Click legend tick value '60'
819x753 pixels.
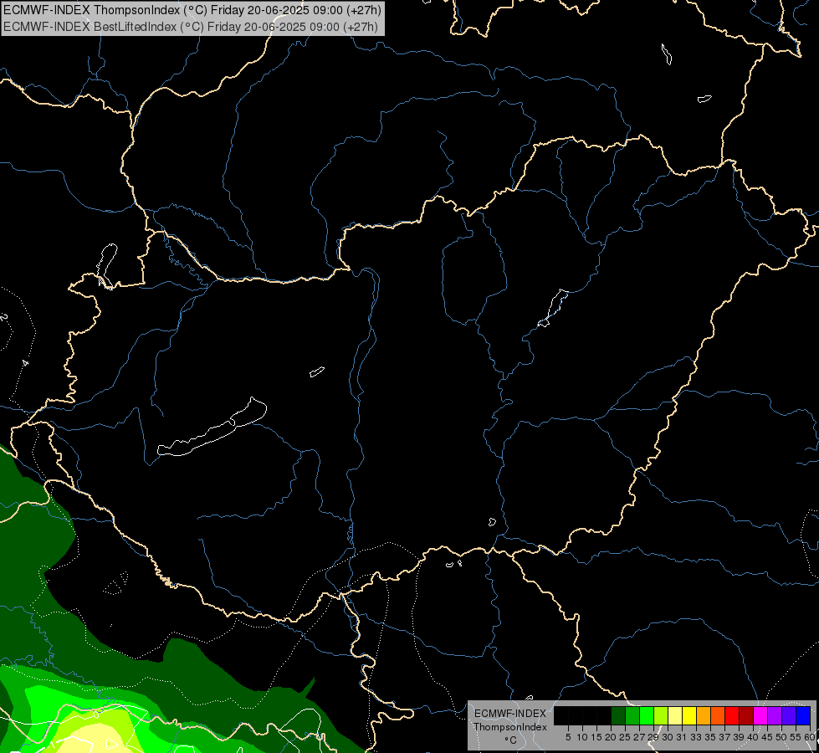point(810,737)
